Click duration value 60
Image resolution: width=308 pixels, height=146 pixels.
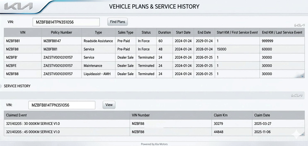tap(160, 41)
